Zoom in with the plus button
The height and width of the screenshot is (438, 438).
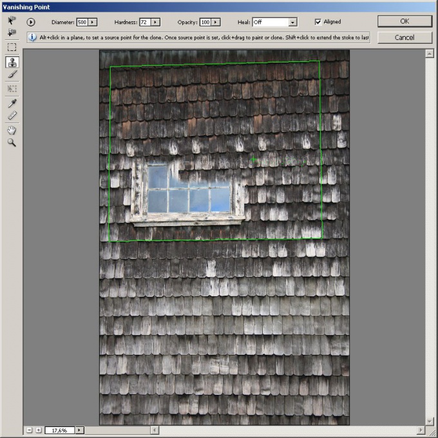click(x=39, y=430)
